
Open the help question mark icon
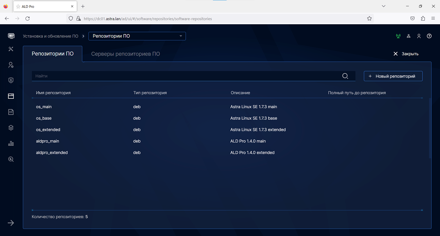coord(429,36)
